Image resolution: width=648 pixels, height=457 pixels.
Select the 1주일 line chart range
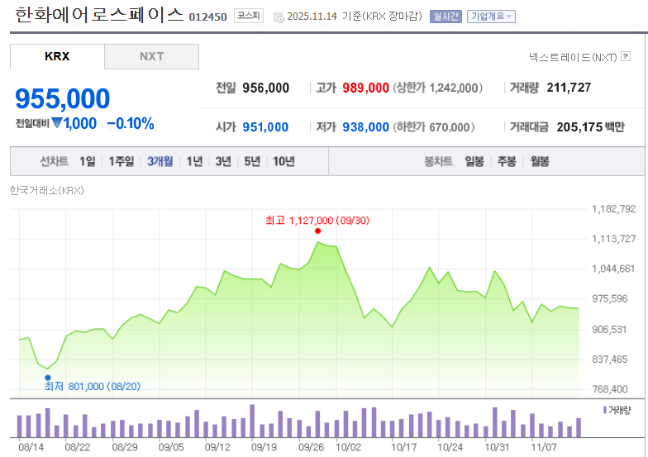[x=121, y=161]
